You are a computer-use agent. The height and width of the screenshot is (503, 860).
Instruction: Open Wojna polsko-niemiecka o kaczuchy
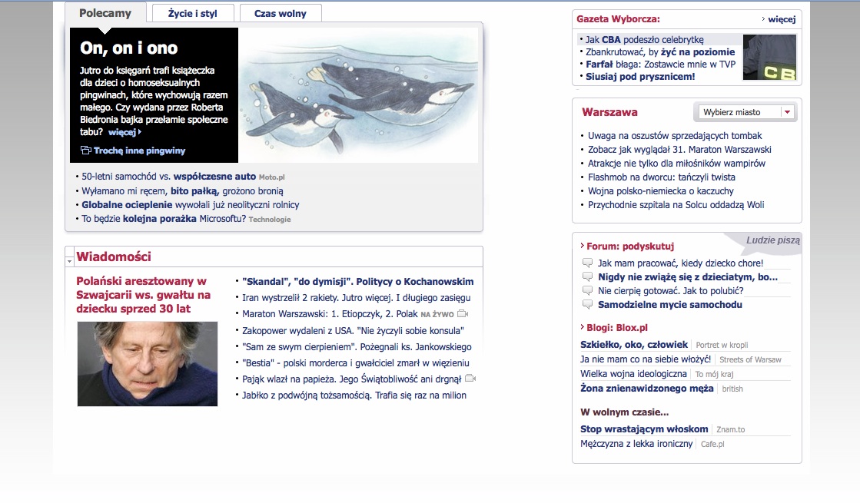[x=661, y=190]
